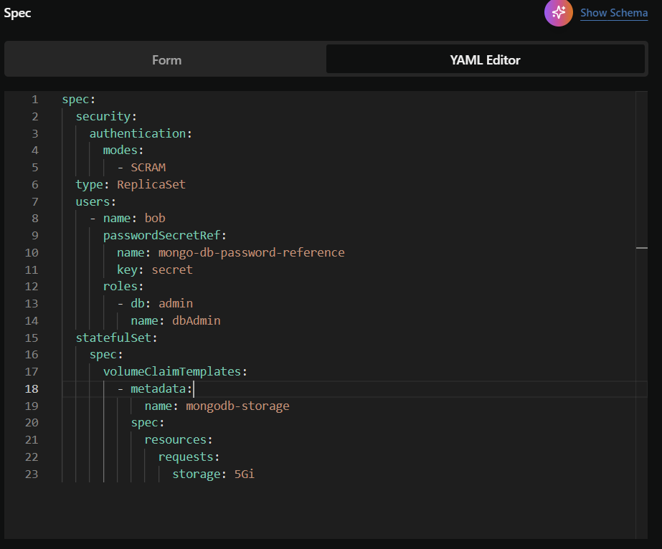Click the db value admin on line 13
662x549 pixels.
[176, 303]
